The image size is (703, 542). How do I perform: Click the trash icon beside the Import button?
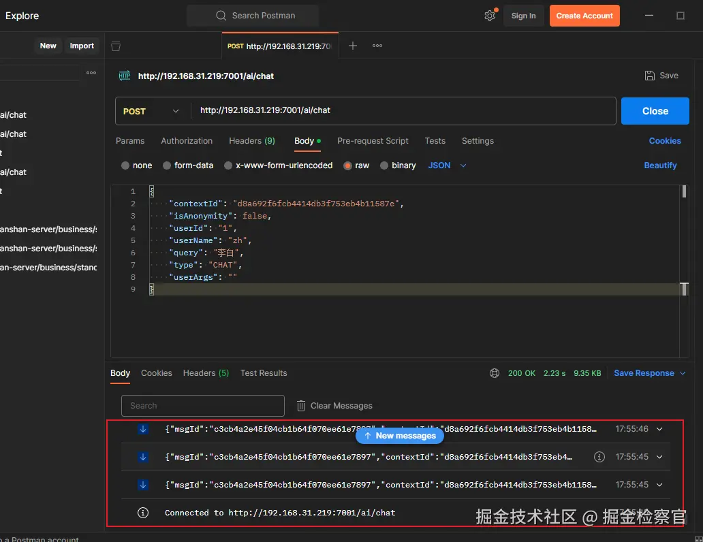click(x=116, y=46)
